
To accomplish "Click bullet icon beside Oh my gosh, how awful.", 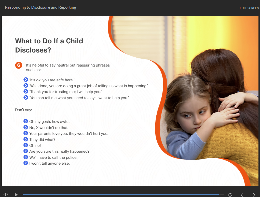I will pos(26,121).
